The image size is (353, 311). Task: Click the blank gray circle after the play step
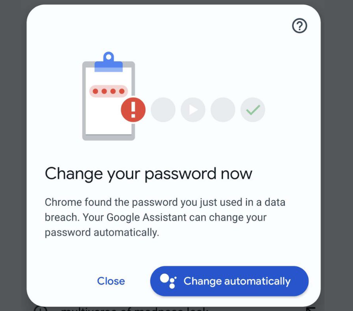tap(223, 110)
